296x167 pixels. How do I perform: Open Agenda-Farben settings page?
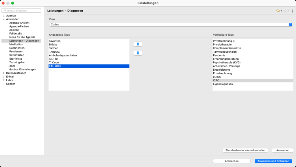(x=19, y=26)
